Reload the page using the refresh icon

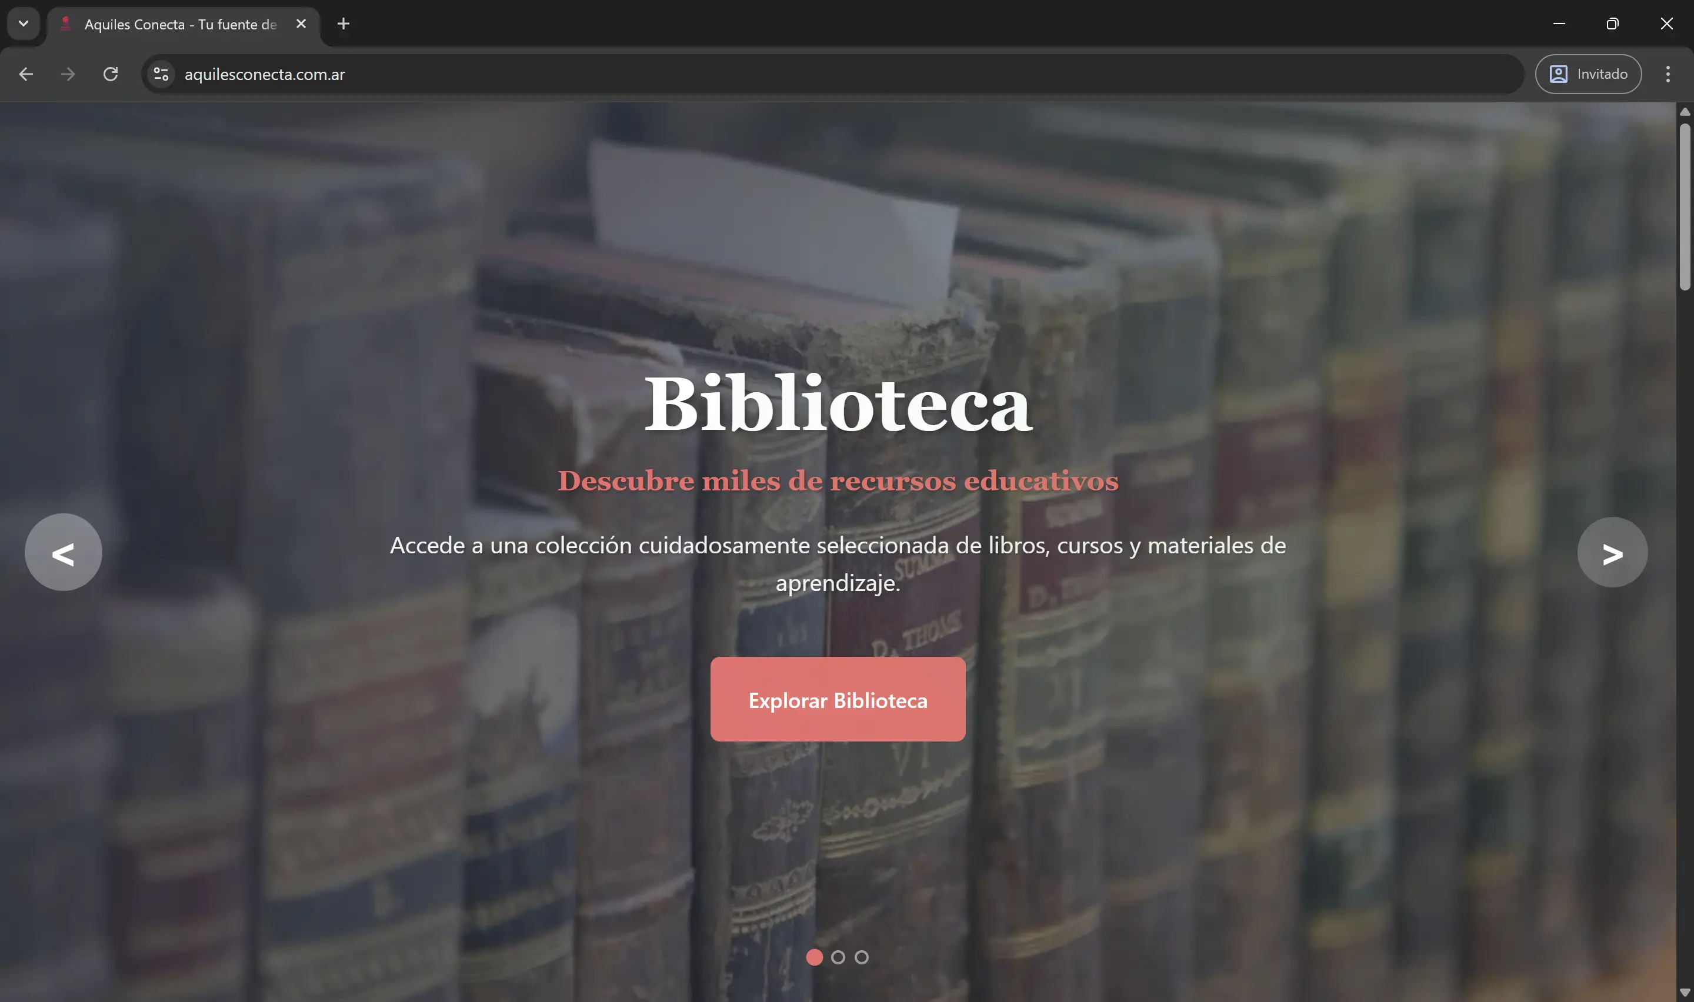pyautogui.click(x=111, y=74)
